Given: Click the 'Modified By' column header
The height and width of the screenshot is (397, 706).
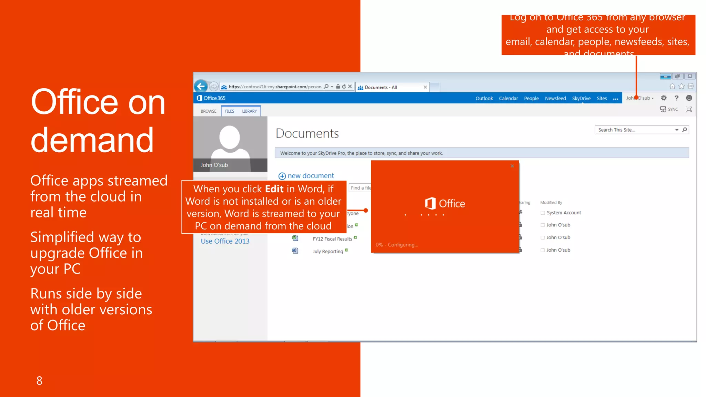Looking at the screenshot, I should point(551,203).
